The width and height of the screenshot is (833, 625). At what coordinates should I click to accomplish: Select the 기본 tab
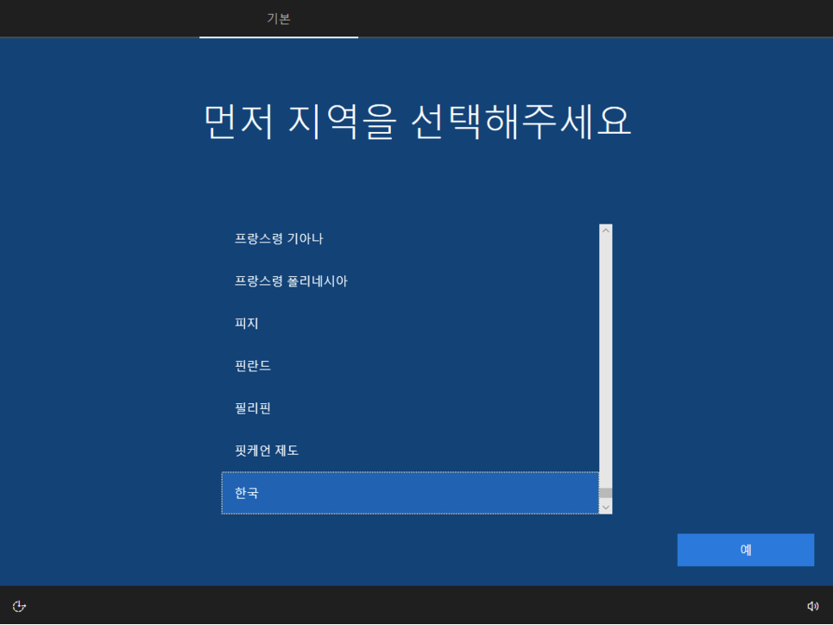pyautogui.click(x=278, y=19)
